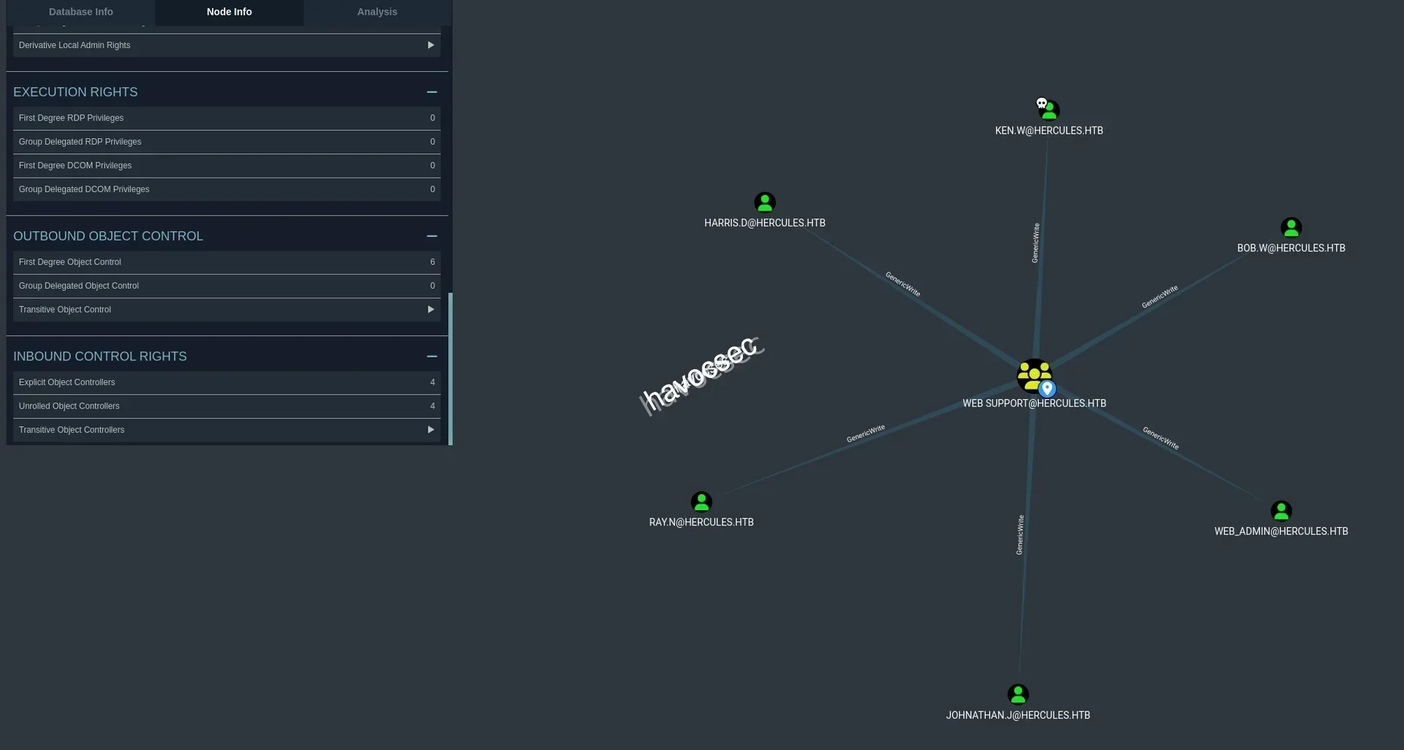
Task: Click the skull owned marker on KEN.W
Action: click(x=1041, y=103)
